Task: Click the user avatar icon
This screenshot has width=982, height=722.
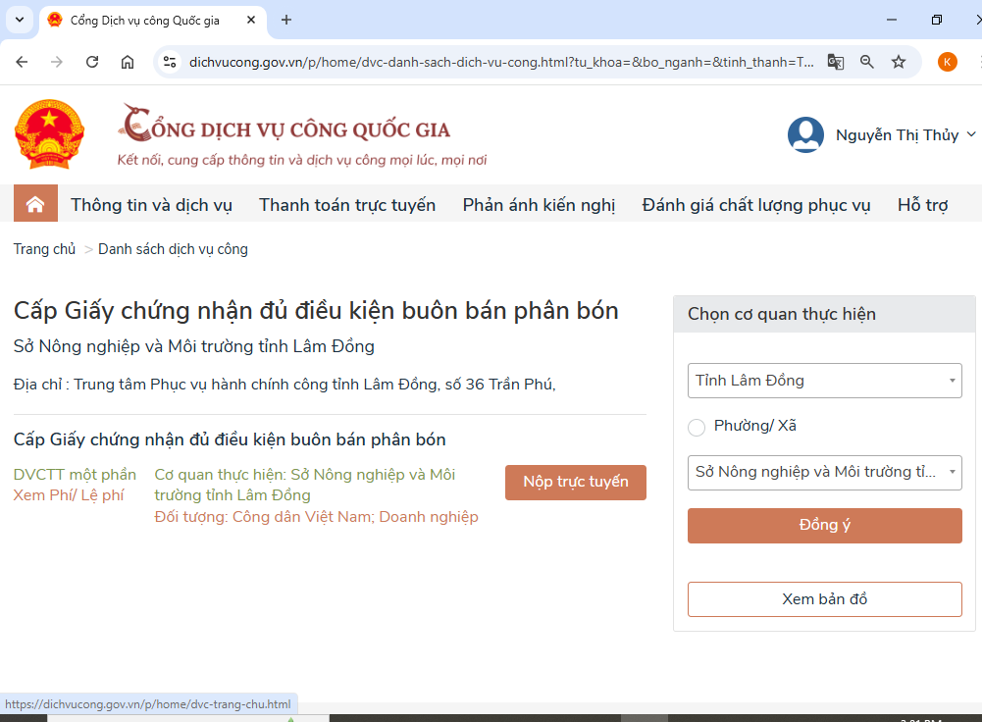Action: 805,134
